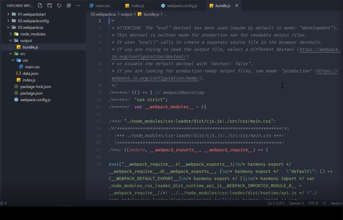Image resolution: width=343 pixels, height=220 pixels.
Task: Collapse the 03.webpackcss folder chevron
Action: (8, 28)
